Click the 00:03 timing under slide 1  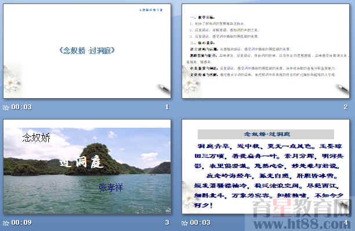coord(21,107)
